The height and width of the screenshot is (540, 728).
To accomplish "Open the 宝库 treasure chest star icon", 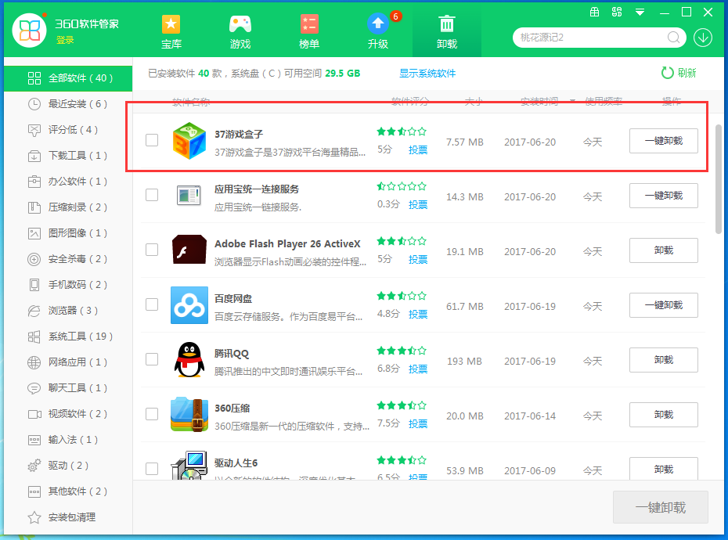I will (x=171, y=22).
